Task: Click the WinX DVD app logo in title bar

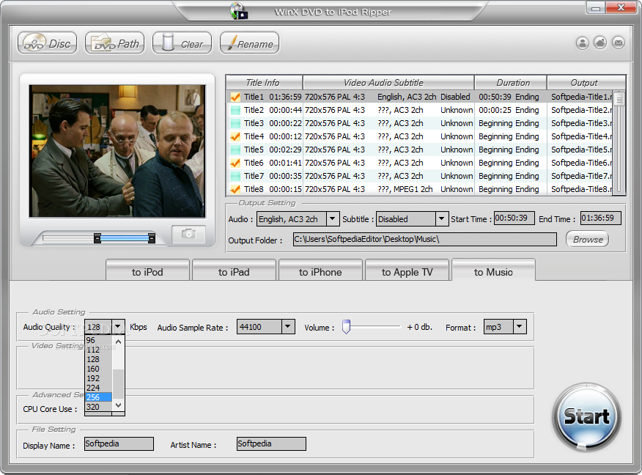Action: pos(239,11)
